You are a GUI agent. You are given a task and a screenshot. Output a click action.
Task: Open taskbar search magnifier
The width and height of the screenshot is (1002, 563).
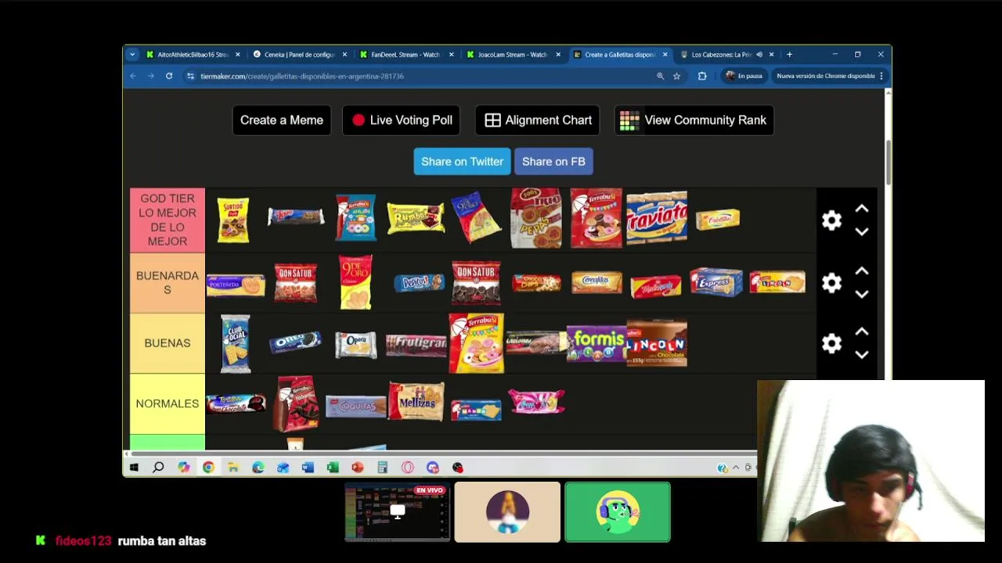(x=158, y=468)
